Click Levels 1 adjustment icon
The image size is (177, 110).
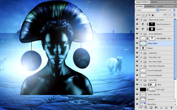click(143, 29)
